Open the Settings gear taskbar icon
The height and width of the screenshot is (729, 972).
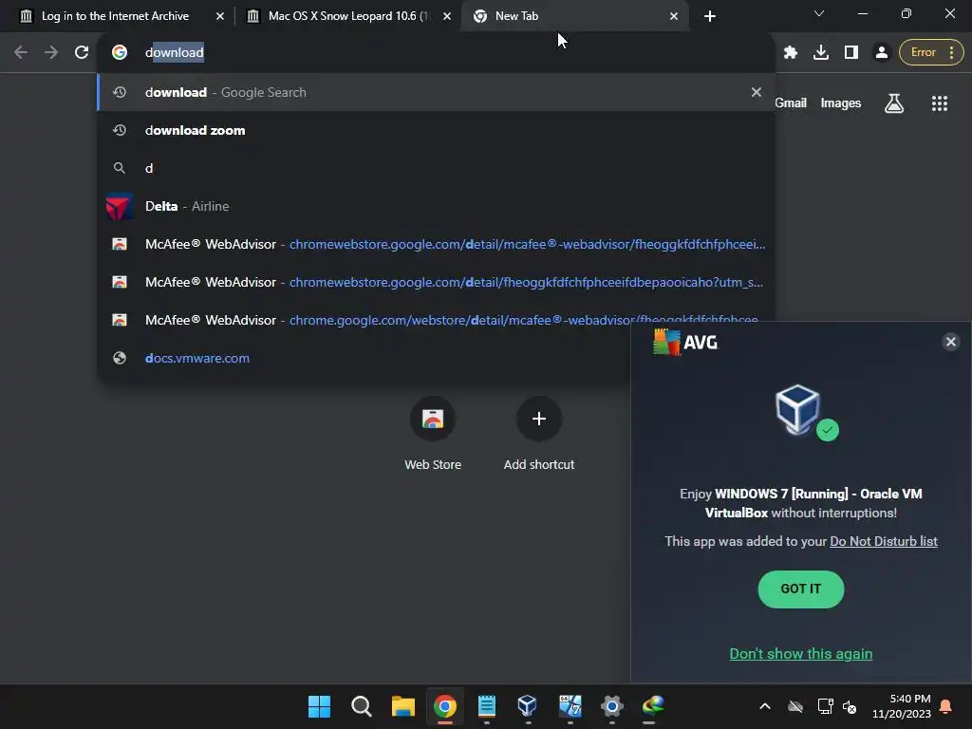click(x=611, y=706)
